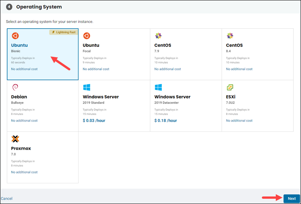
Task: Click the Ubuntu Bionic logo icon
Action: (15, 36)
